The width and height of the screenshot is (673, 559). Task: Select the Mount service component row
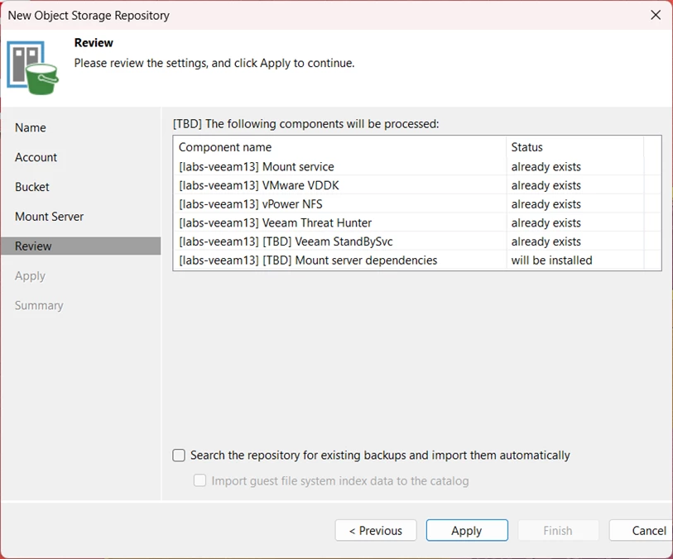tap(416, 166)
